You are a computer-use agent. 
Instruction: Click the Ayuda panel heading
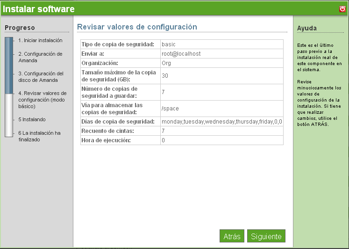(x=306, y=28)
